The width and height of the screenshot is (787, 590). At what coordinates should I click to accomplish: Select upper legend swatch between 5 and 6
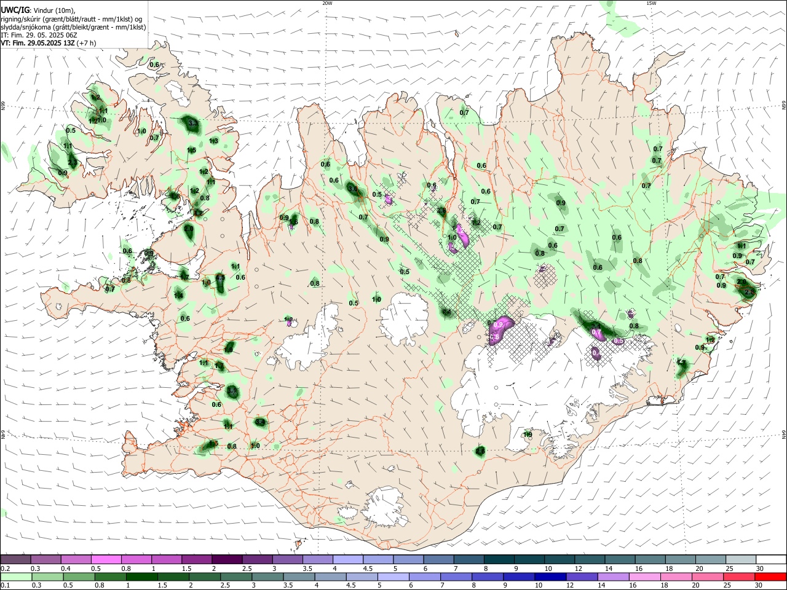click(408, 559)
